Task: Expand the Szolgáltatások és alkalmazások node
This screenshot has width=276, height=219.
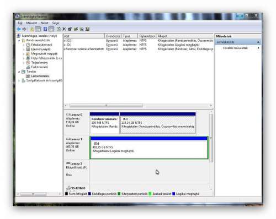Action: (19, 80)
